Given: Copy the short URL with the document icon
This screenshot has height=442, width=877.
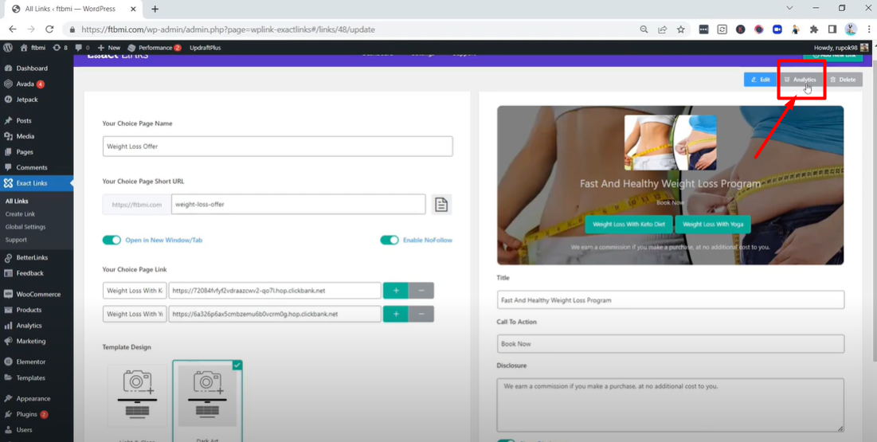Looking at the screenshot, I should point(441,204).
